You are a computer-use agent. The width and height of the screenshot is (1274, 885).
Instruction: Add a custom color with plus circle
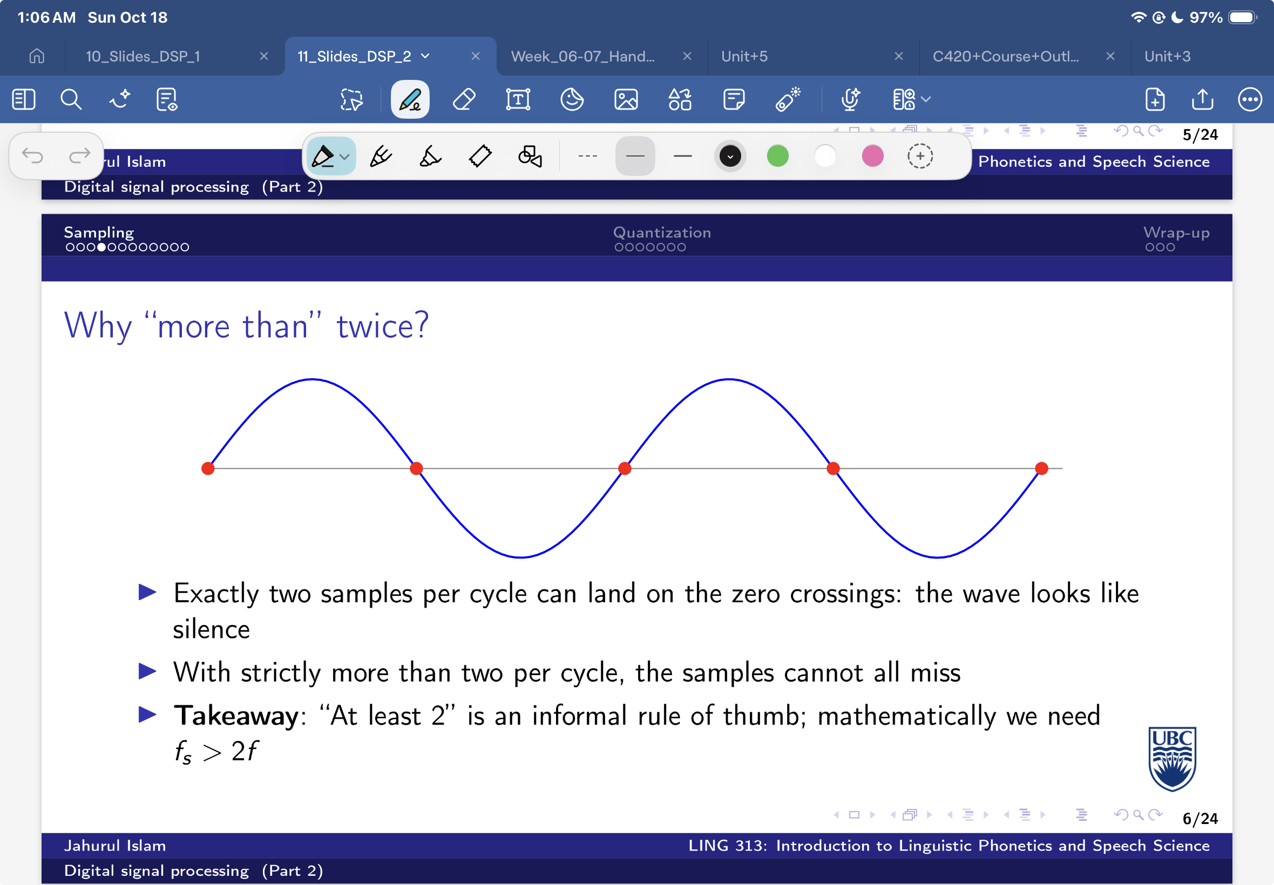coord(920,156)
